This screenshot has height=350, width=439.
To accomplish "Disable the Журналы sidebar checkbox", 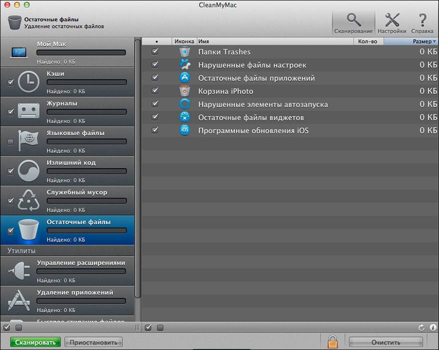I will tap(10, 112).
